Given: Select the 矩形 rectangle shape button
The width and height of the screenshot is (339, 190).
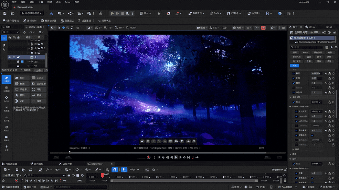Looking at the screenshot, I should (x=22, y=78).
